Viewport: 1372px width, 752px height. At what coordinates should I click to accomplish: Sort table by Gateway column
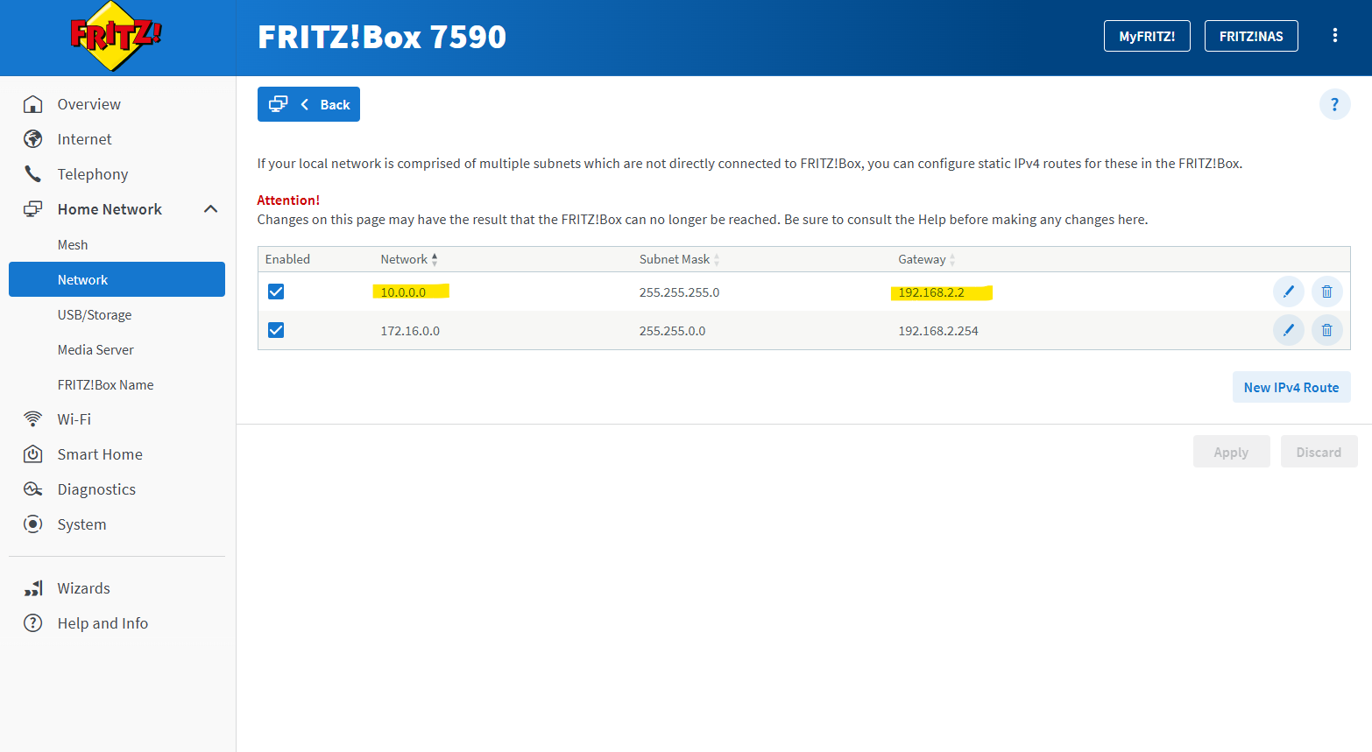tap(927, 259)
